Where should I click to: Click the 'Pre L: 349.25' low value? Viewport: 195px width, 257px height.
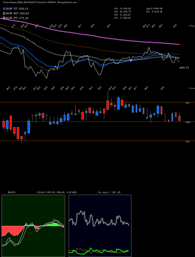pyautogui.click(x=122, y=15)
